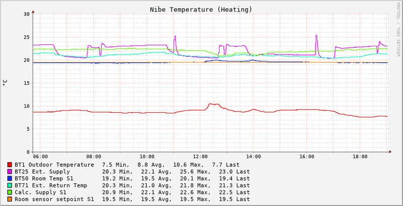Click the magenta spike at 11:00

click(x=175, y=36)
